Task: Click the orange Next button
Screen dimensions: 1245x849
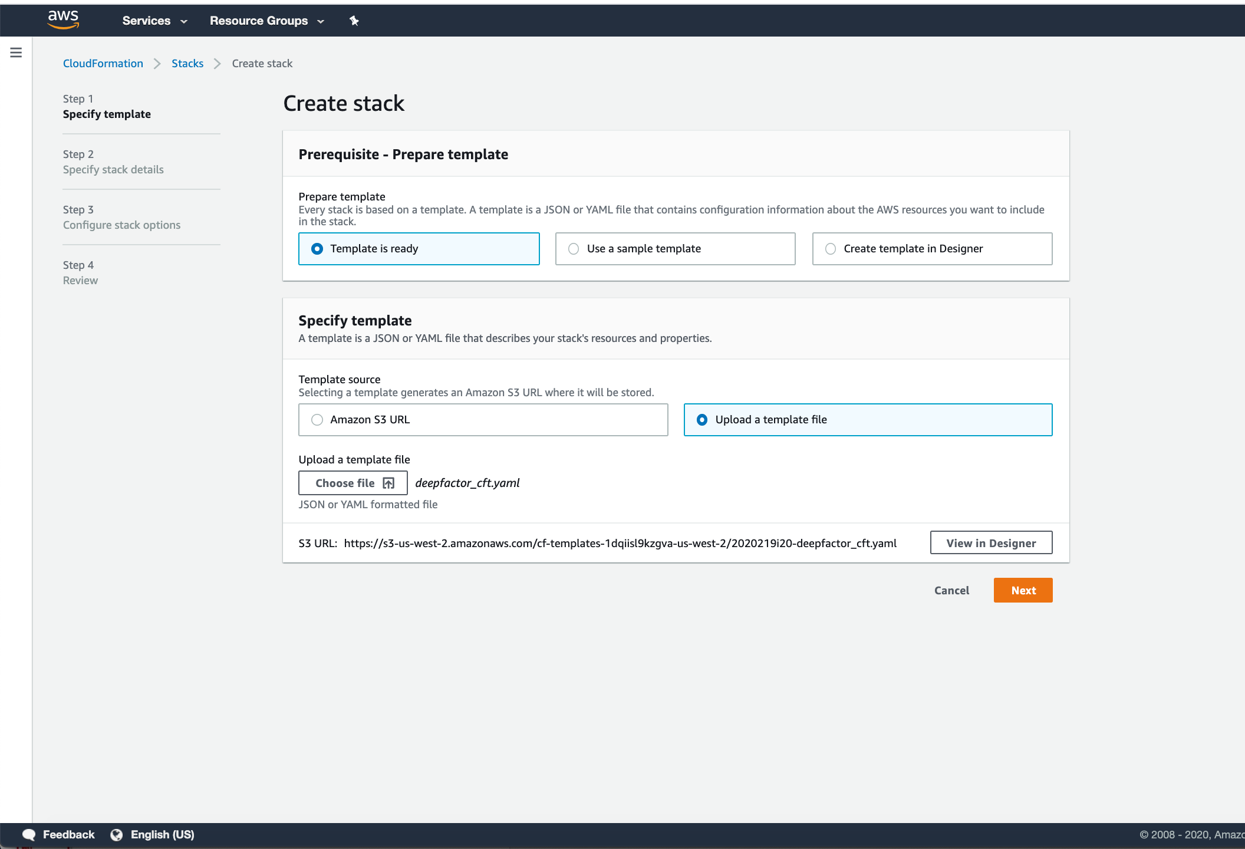Action: (1023, 590)
